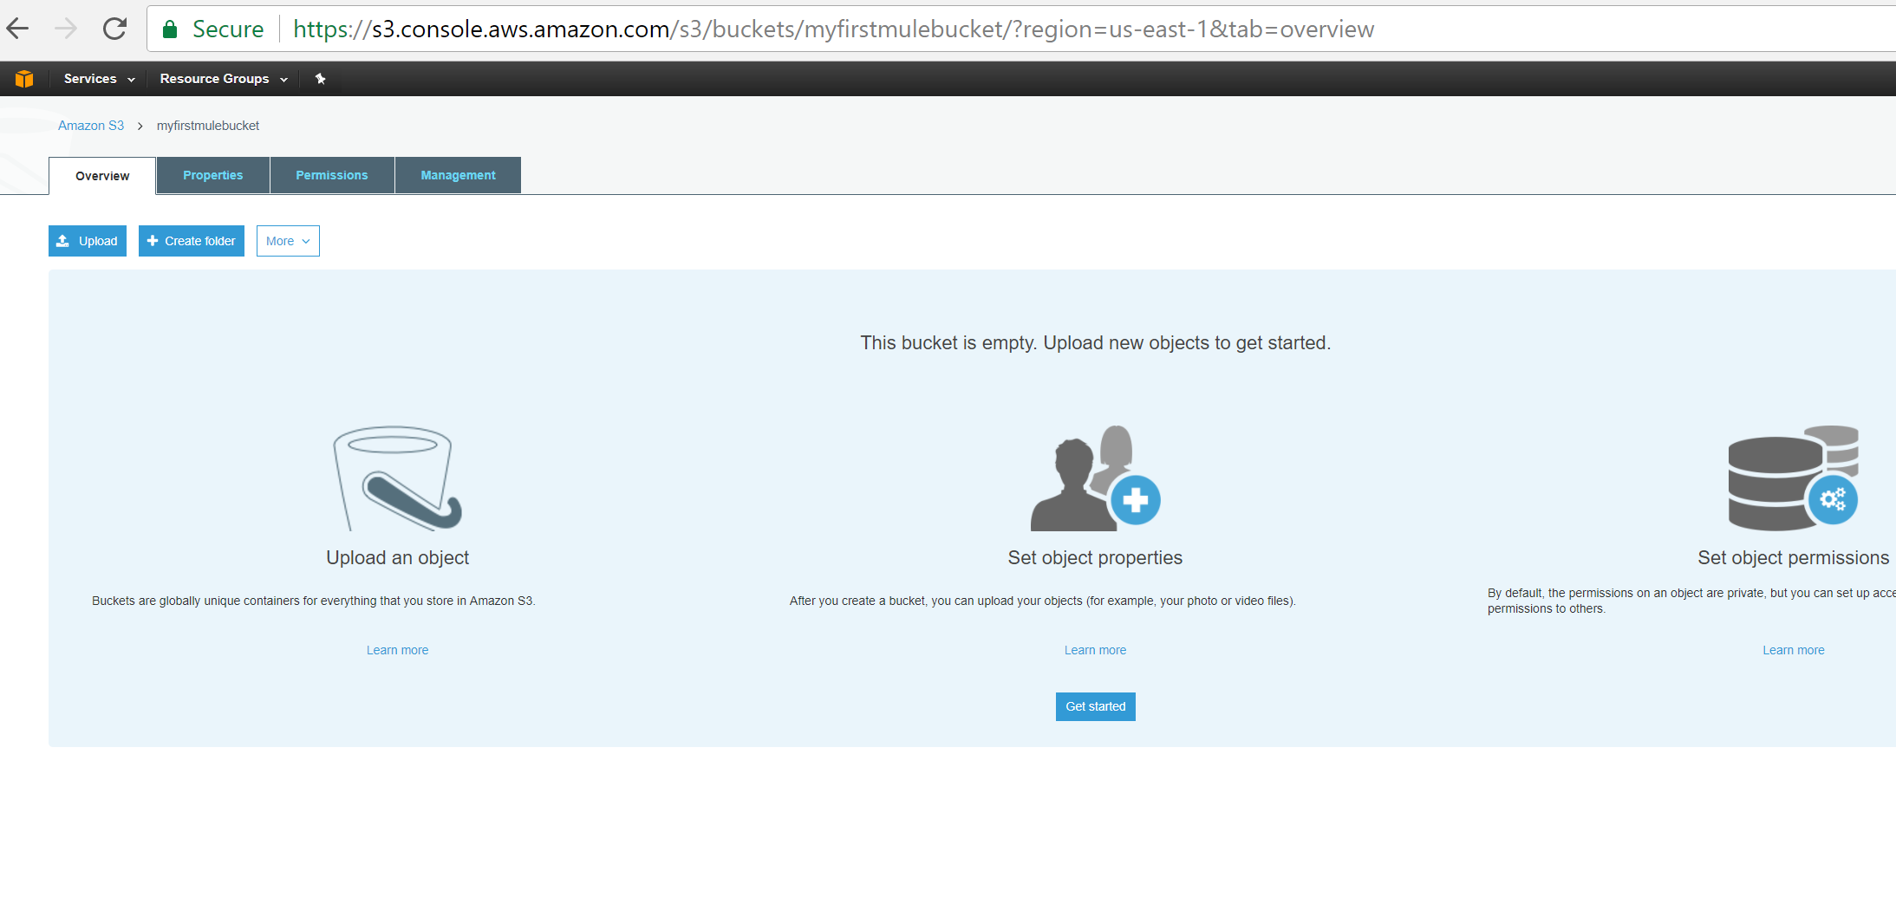This screenshot has height=923, width=1896.
Task: Click the users-plus illustration for object properties
Action: [1095, 478]
